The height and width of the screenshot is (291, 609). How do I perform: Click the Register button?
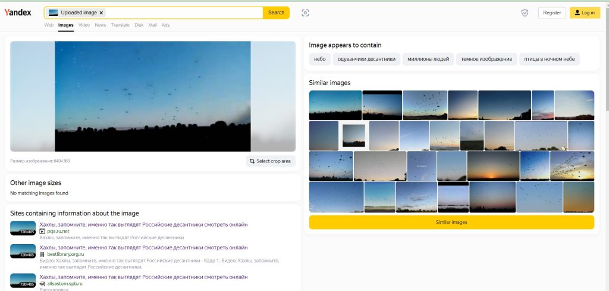tap(551, 12)
